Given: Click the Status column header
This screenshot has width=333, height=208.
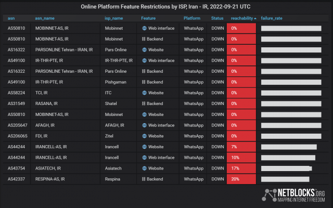Looking at the screenshot, I should 217,18.
